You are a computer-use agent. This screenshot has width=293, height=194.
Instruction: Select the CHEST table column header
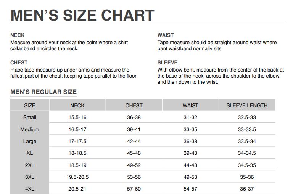pyautogui.click(x=134, y=105)
